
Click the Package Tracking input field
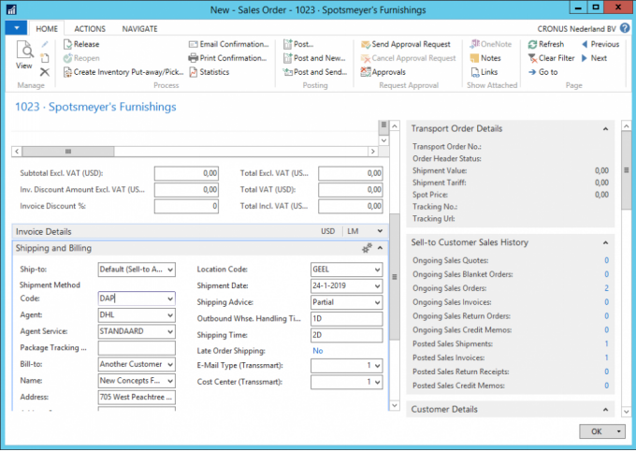point(137,348)
